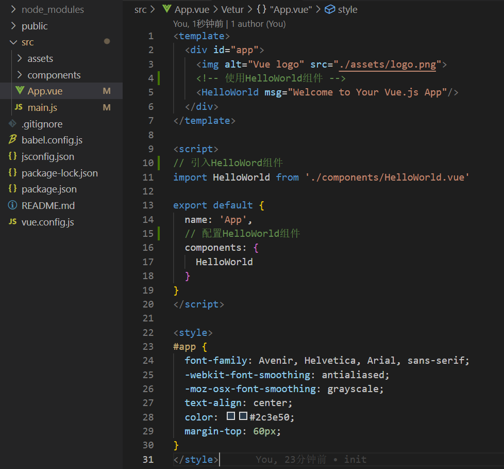Select the src folder label
This screenshot has width=504, height=469.
28,42
